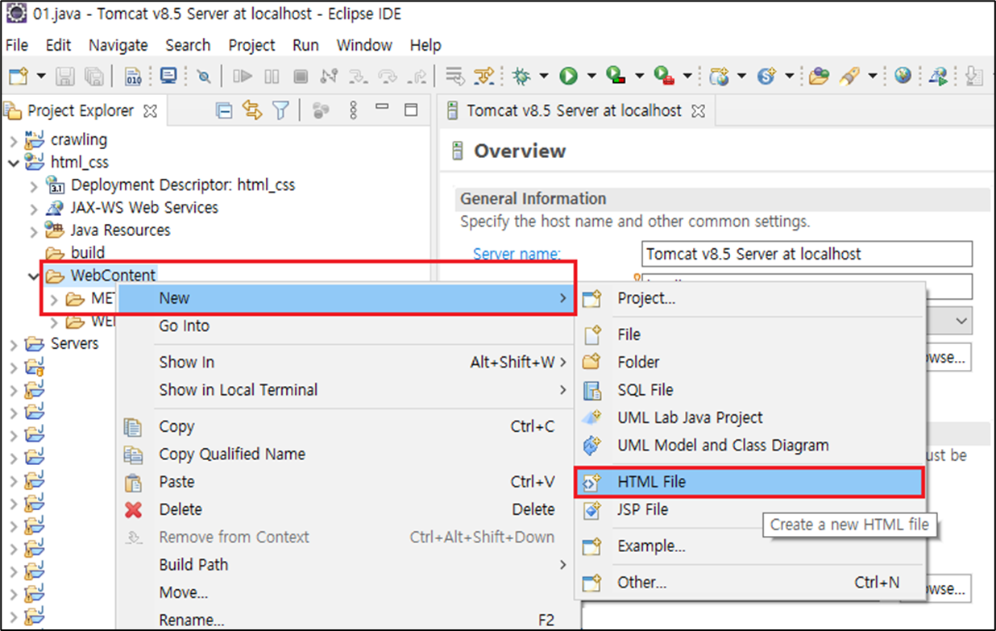Open the Edit menu

(58, 45)
